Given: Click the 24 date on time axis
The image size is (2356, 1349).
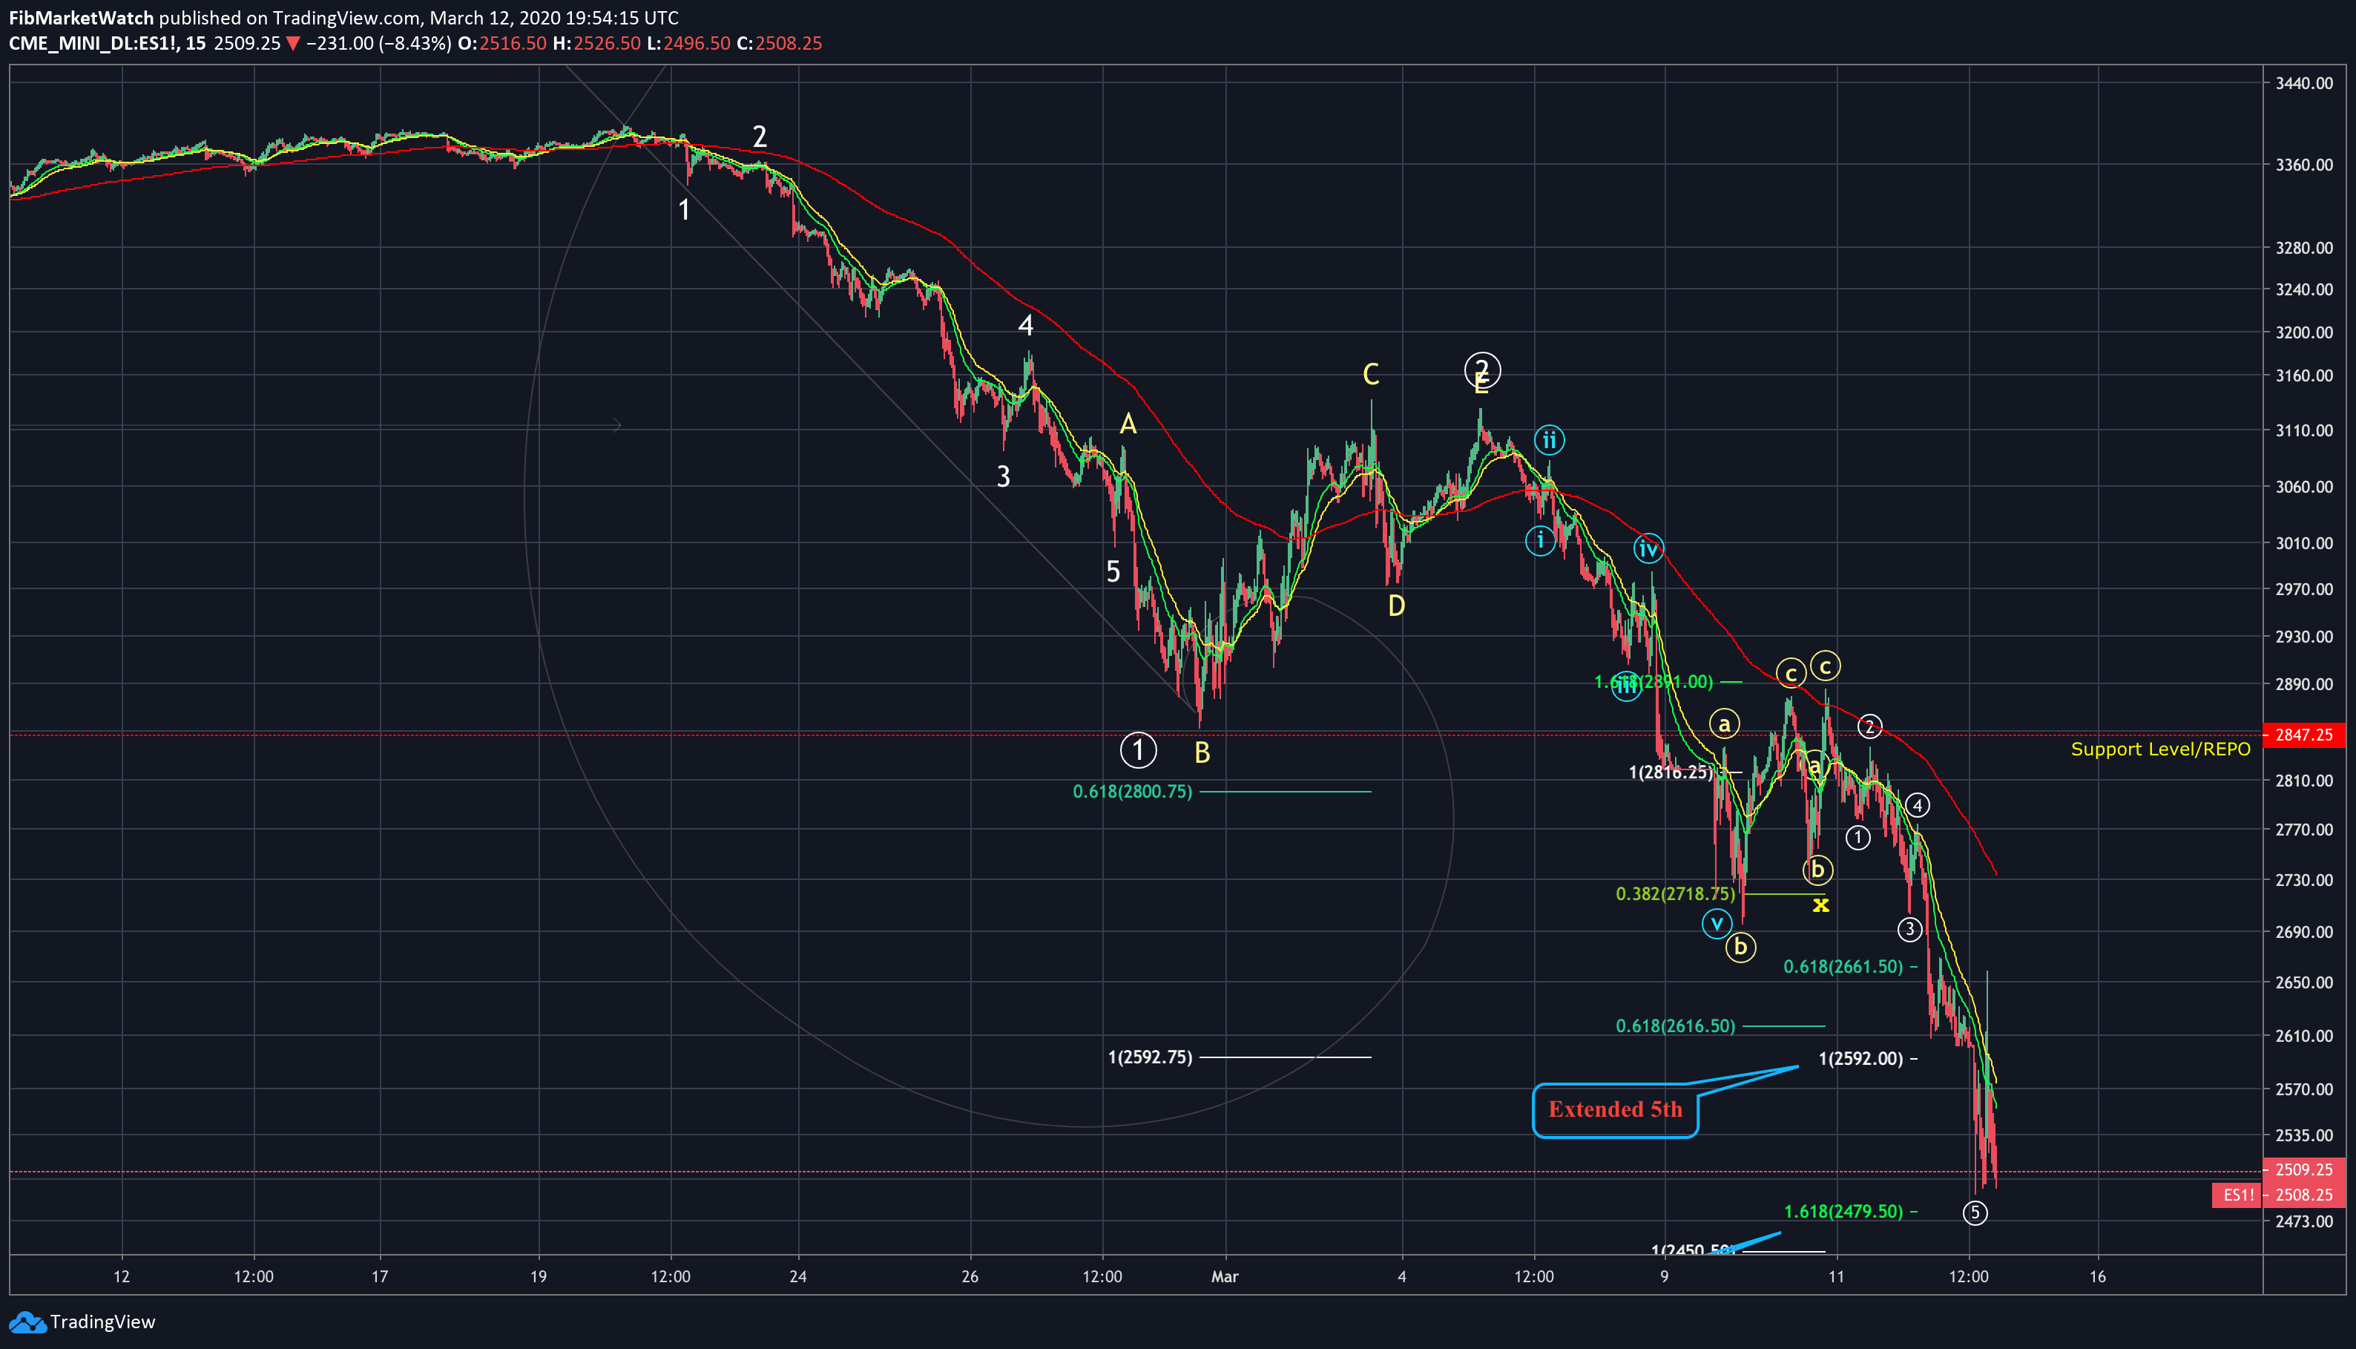Looking at the screenshot, I should pos(797,1277).
